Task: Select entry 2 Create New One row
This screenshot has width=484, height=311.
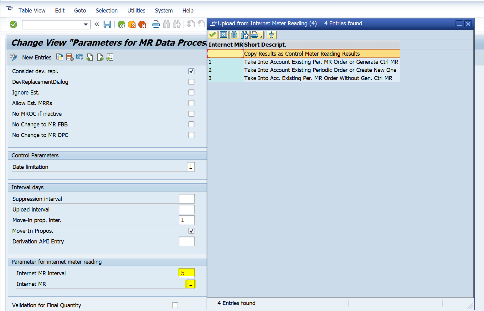Action: pos(303,70)
